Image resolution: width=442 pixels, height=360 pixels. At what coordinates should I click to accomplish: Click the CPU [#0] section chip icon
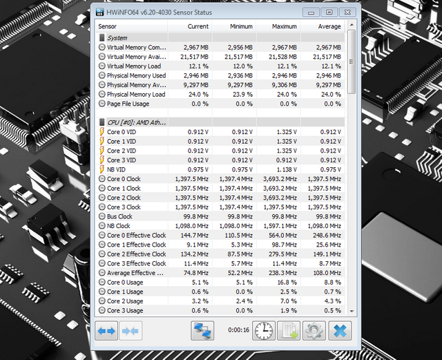point(102,122)
